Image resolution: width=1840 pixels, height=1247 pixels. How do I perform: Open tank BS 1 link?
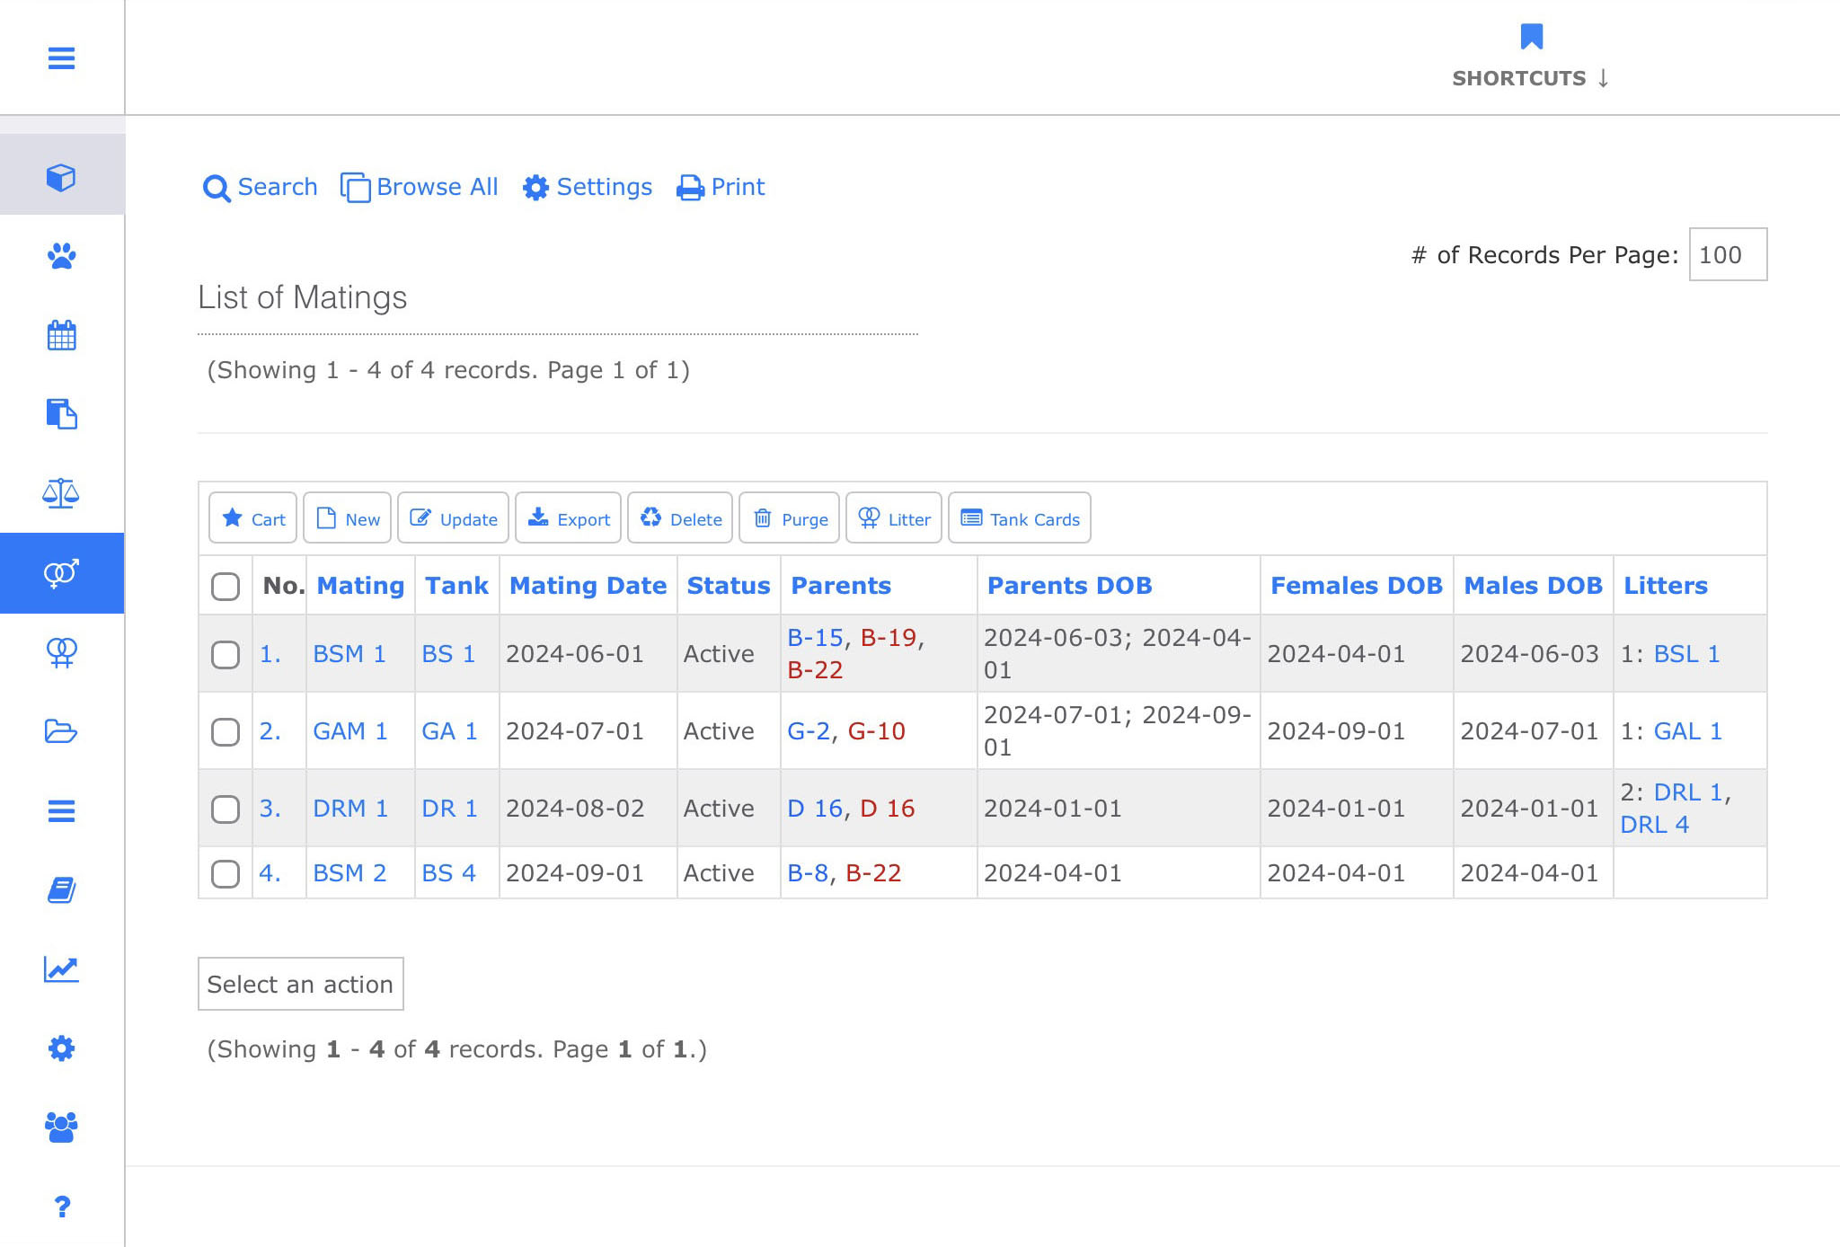448,654
